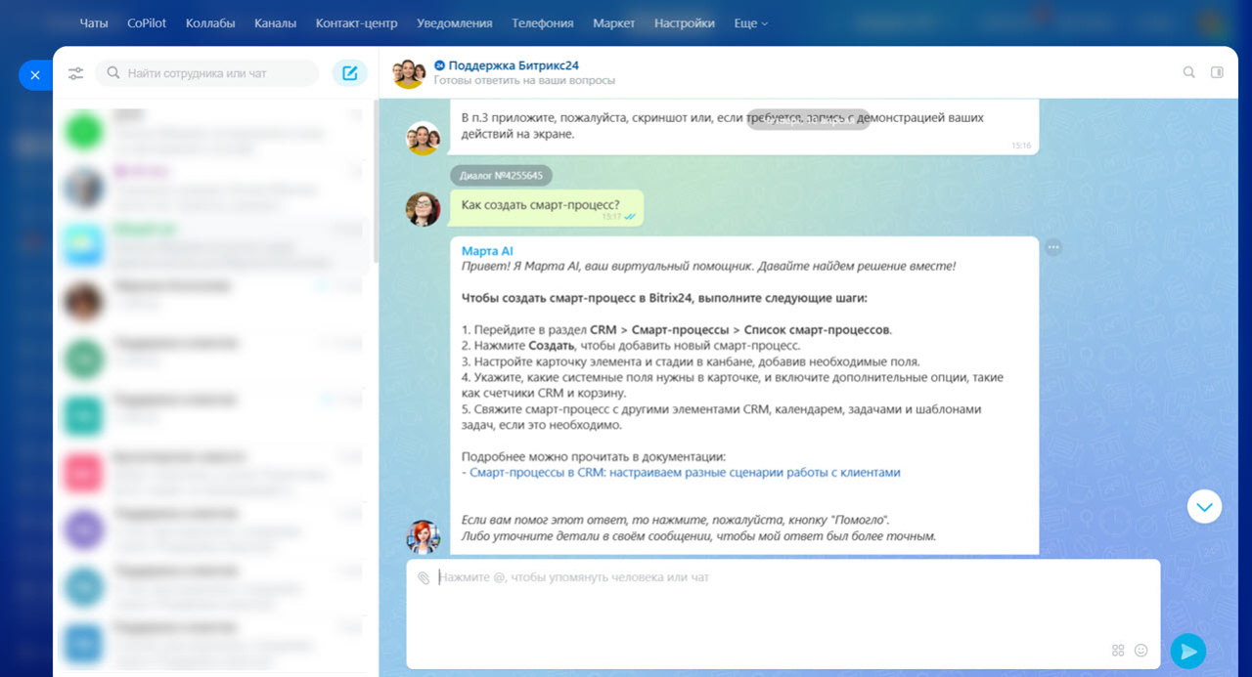The width and height of the screenshot is (1252, 677).
Task: Click the support team avatar beside screenshot message
Action: pyautogui.click(x=424, y=138)
